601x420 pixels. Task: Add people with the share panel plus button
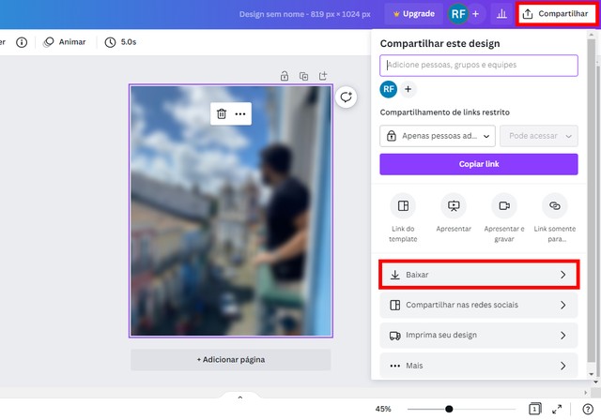coord(408,89)
